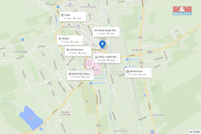Screen dimensions: 201x134
Task: Click the M&M Reality logo
Action: tap(182, 11)
